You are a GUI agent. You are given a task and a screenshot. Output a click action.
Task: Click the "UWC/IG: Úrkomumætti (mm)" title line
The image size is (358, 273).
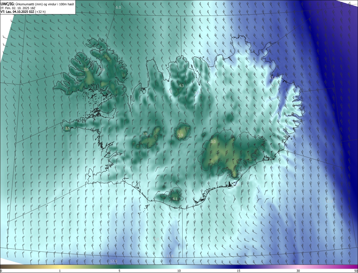[x=37, y=4]
